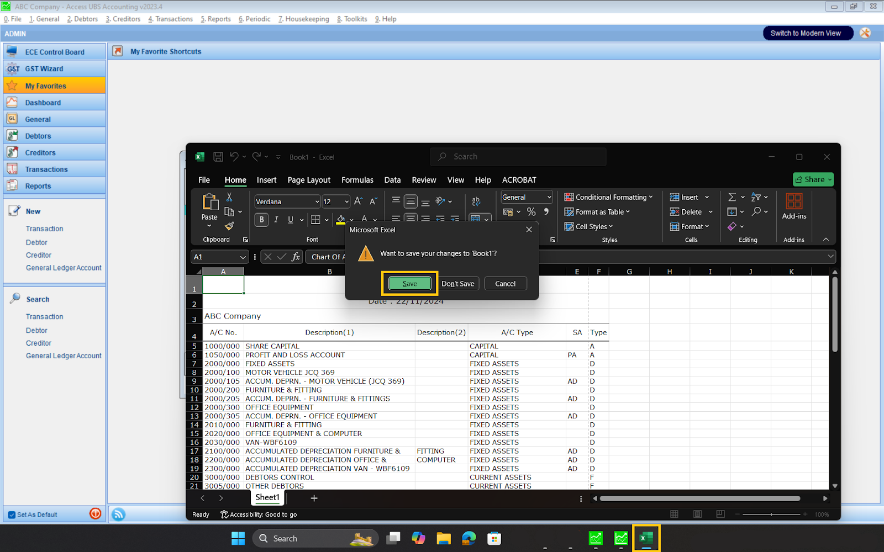The height and width of the screenshot is (552, 884).
Task: Increase font size with large A icon
Action: [358, 201]
